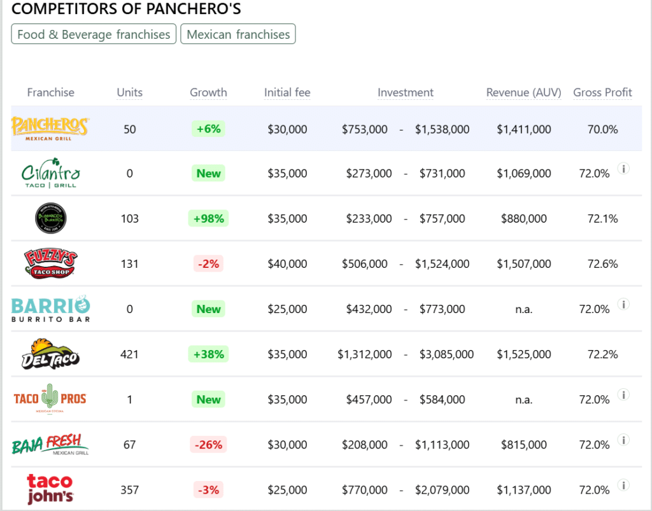Select the $1,137,000 revenue value
This screenshot has width=652, height=511.
click(x=524, y=490)
